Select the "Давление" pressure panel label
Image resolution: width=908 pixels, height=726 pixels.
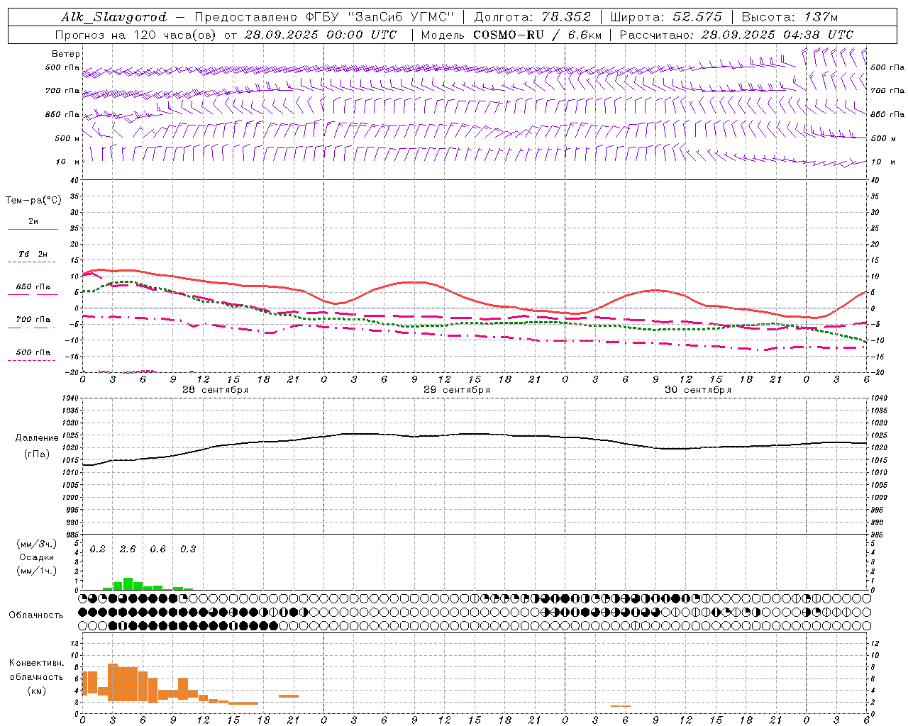36,438
